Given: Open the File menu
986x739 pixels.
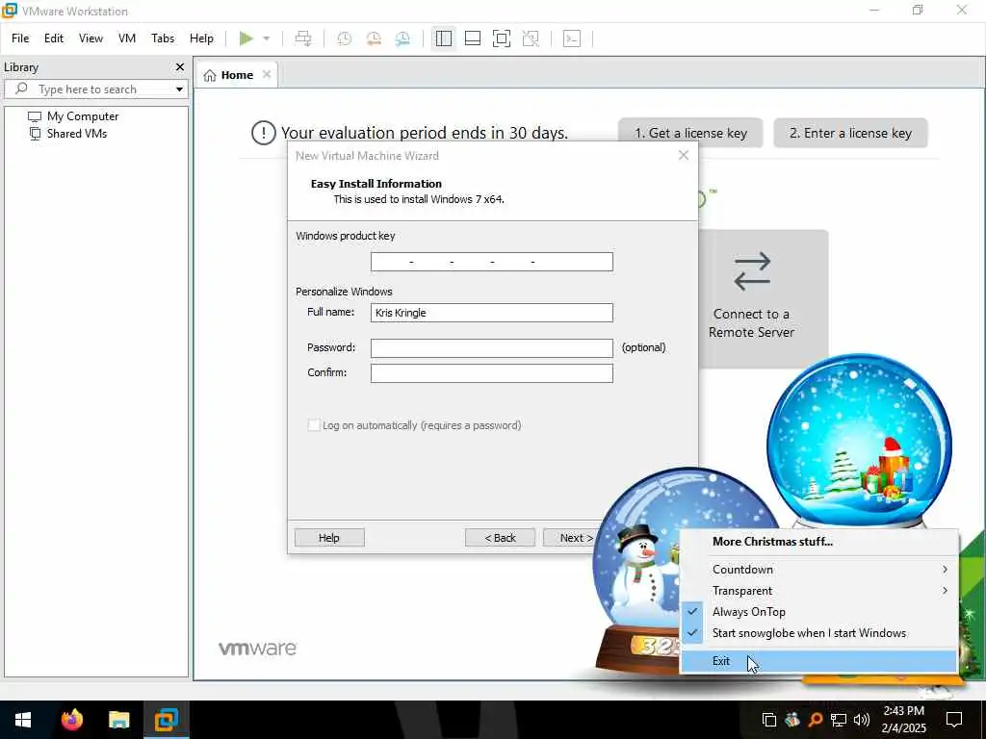Looking at the screenshot, I should click(x=20, y=38).
